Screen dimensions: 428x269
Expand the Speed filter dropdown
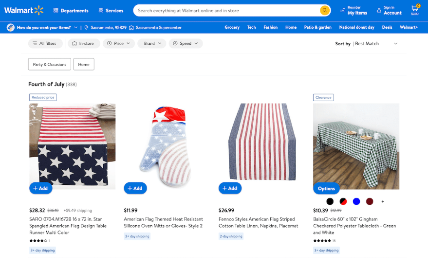click(x=186, y=43)
